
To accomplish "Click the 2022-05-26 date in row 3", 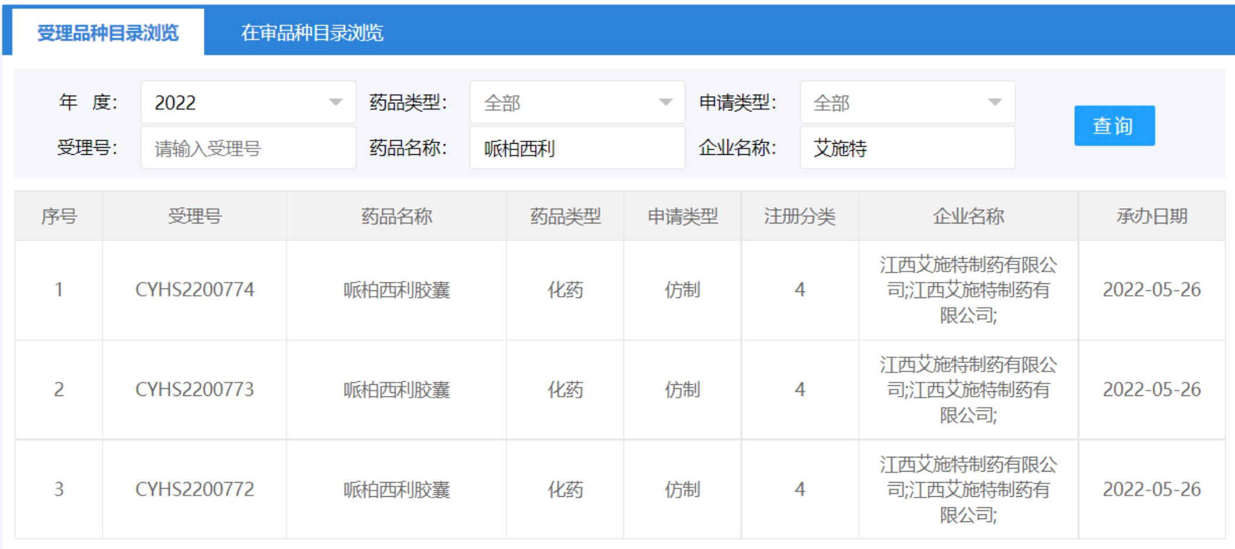I will 1151,489.
